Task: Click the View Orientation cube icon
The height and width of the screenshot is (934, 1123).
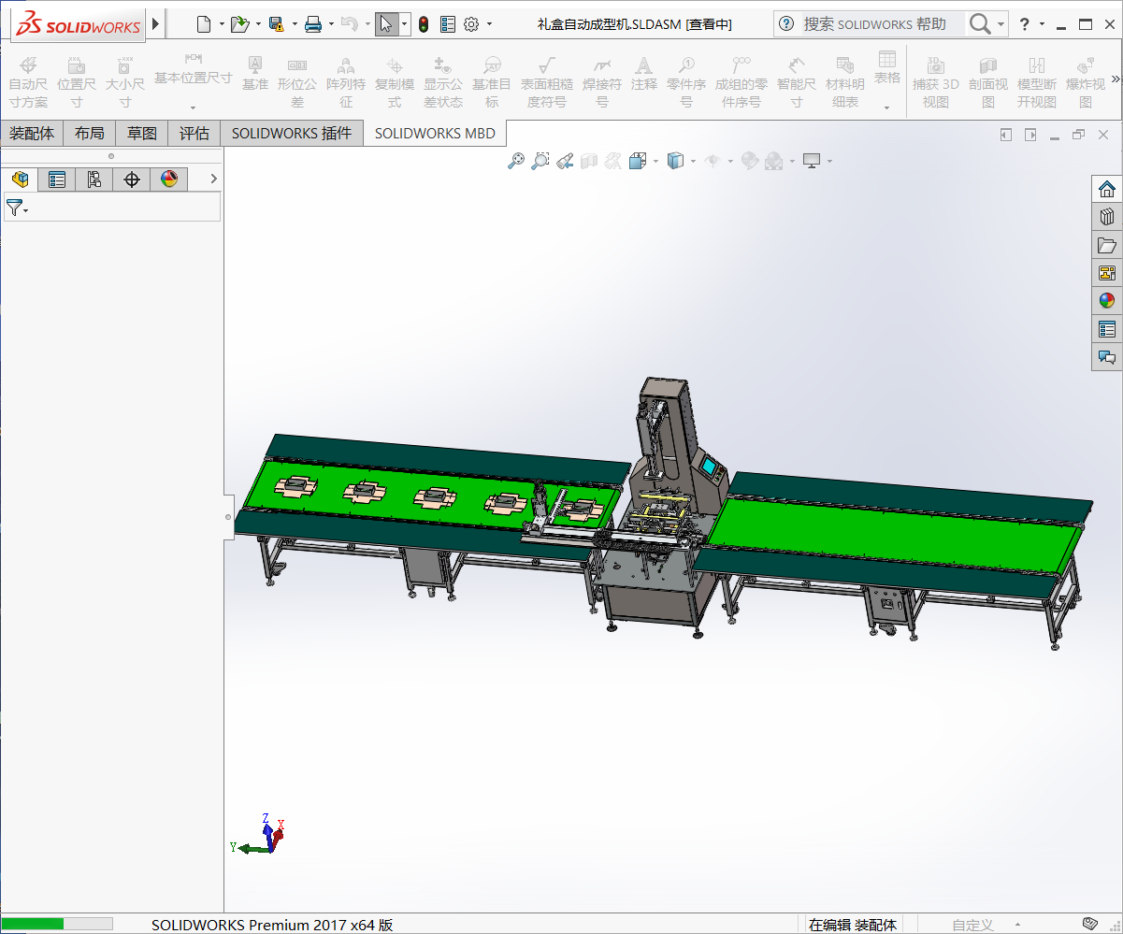Action: 638,162
